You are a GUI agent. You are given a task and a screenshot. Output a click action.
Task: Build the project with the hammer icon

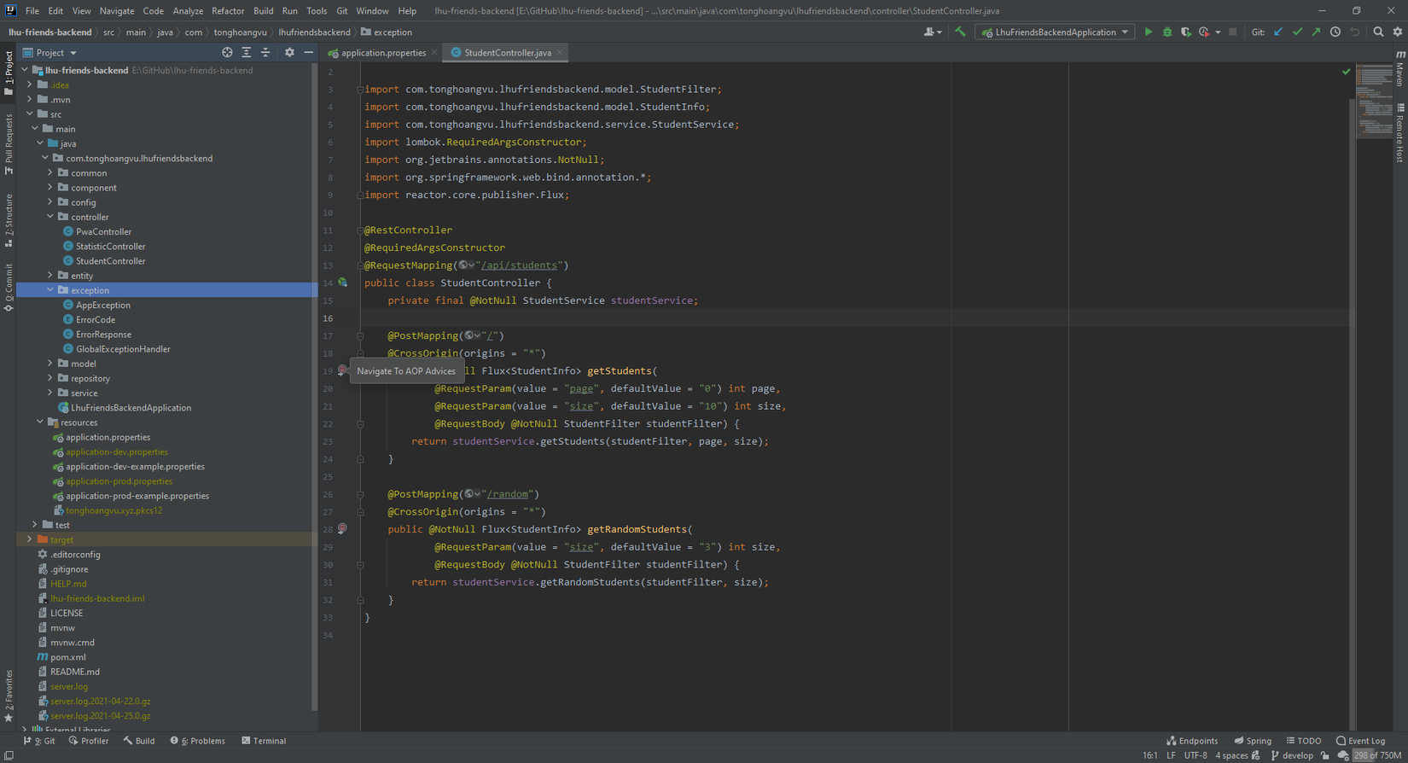(x=960, y=32)
